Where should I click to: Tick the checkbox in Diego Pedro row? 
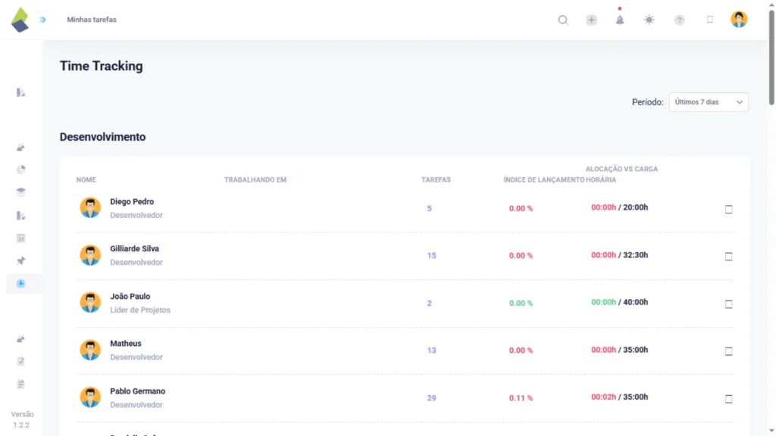[728, 210]
